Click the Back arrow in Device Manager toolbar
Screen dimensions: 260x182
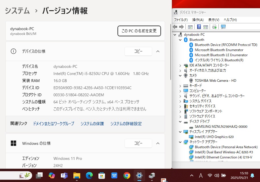175,27
